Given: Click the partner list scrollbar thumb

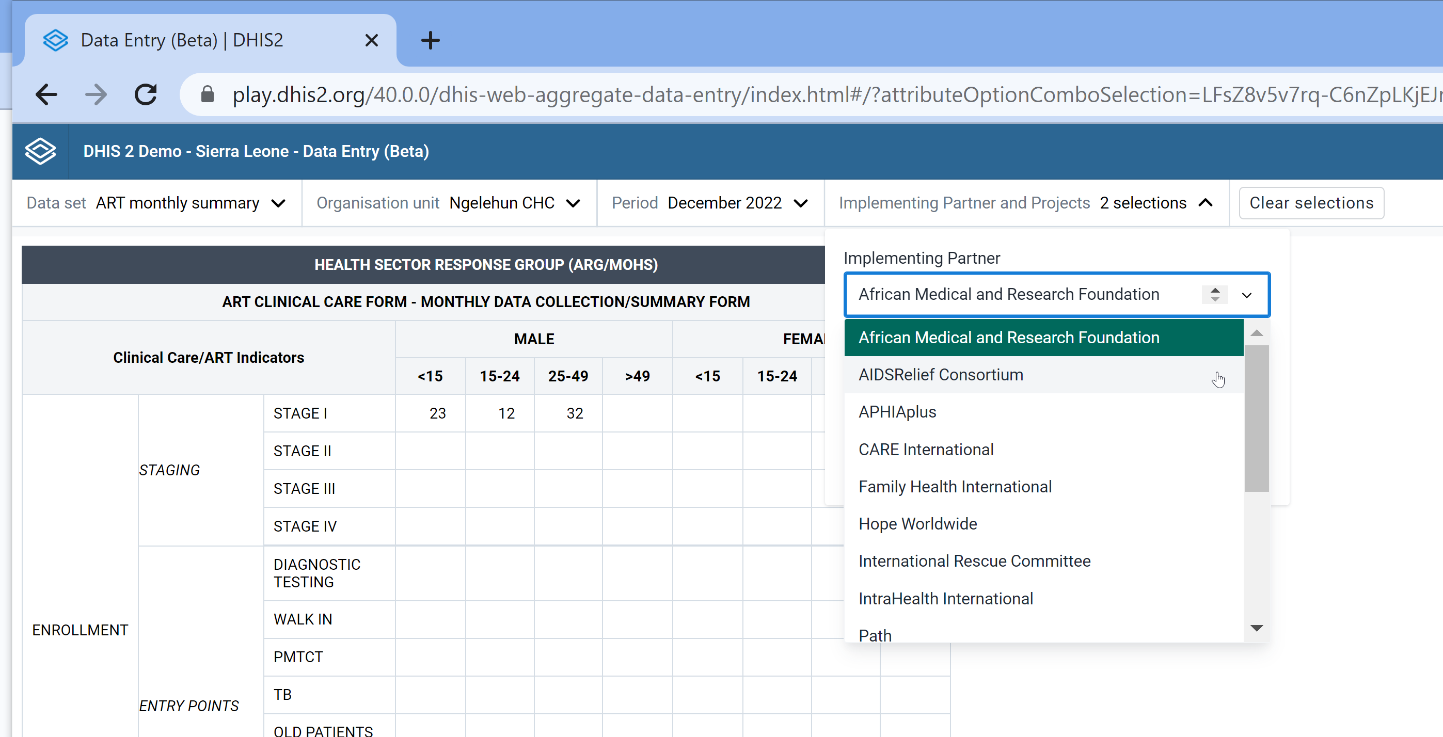Looking at the screenshot, I should (1257, 419).
